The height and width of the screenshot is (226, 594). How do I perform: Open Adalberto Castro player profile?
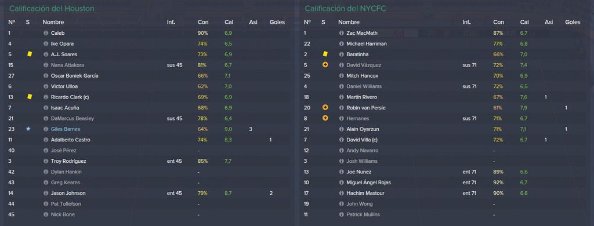click(x=69, y=140)
